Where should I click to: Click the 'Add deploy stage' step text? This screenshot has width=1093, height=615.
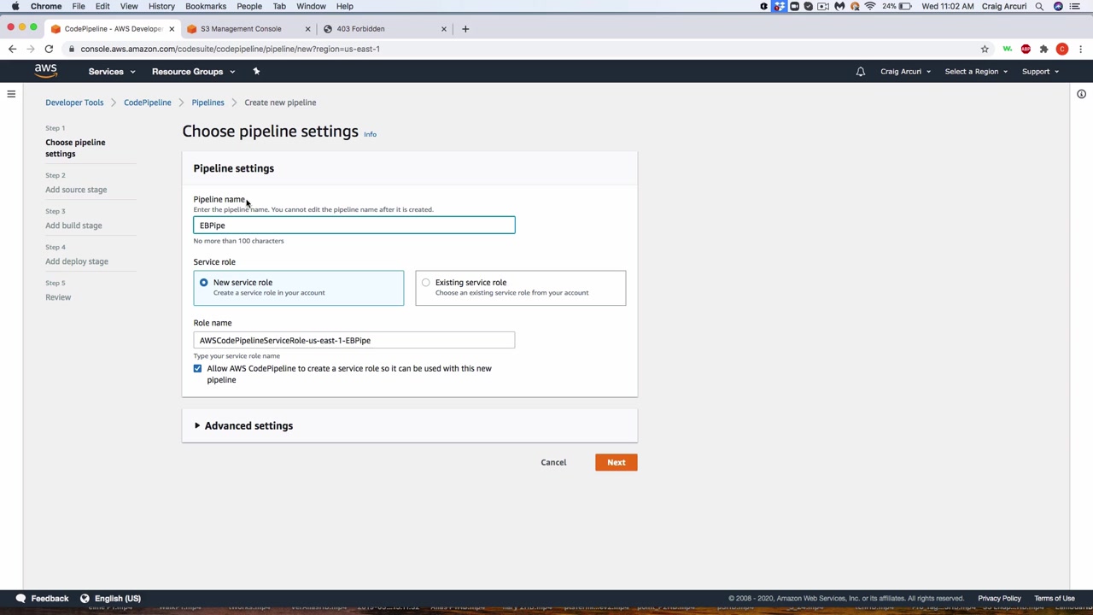pyautogui.click(x=77, y=261)
